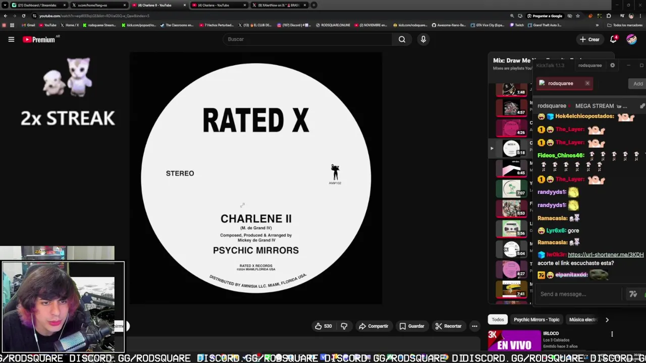Click Add button in KickTalk

point(638,84)
